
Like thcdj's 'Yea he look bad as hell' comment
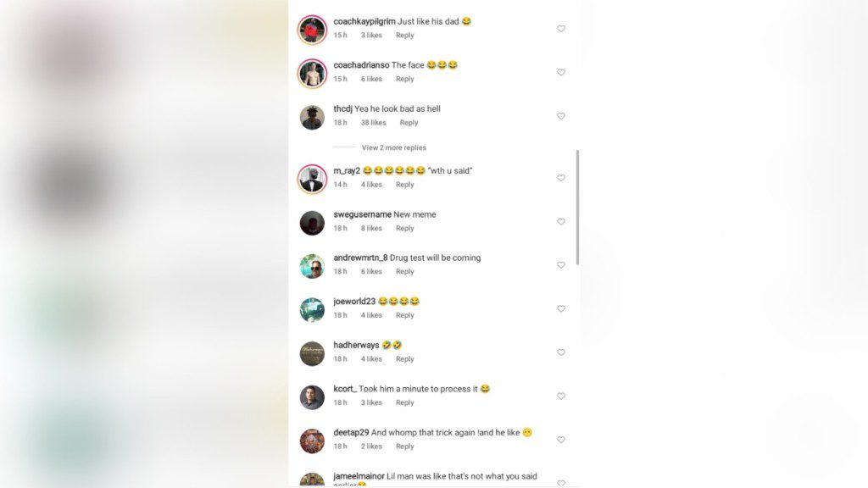pos(561,116)
